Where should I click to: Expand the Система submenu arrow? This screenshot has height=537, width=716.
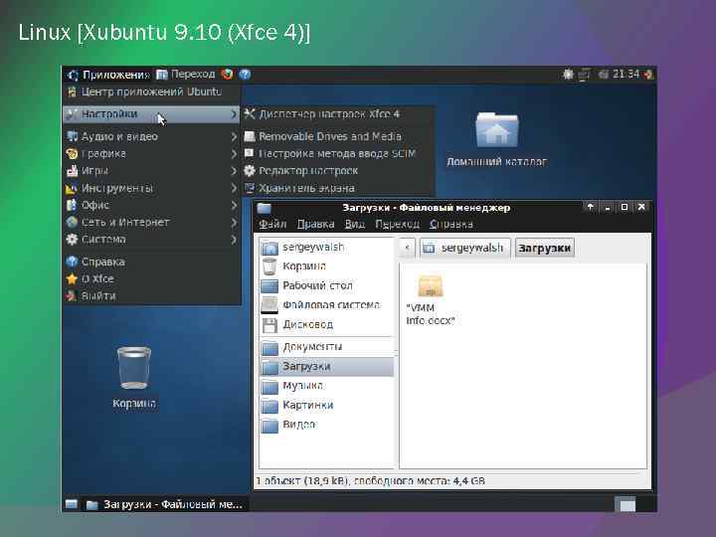(x=234, y=240)
